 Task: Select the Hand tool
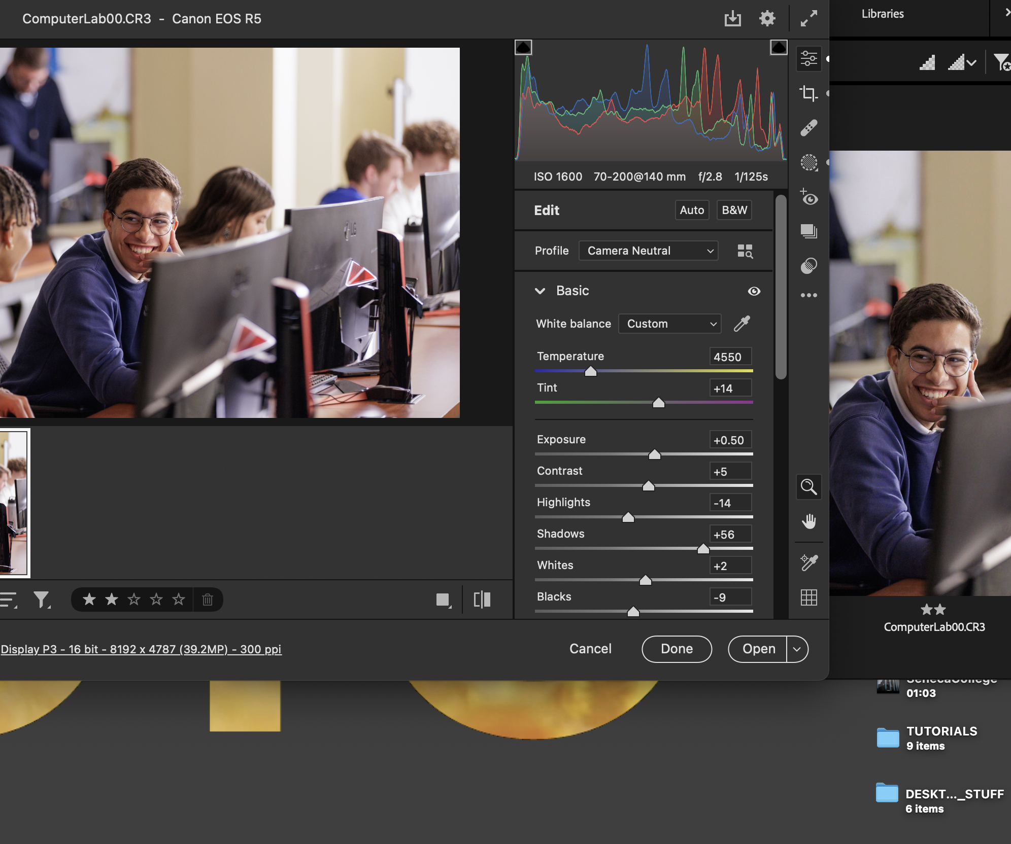click(808, 520)
